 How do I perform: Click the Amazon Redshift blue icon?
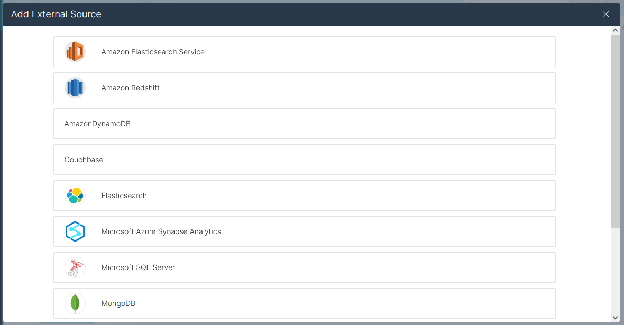75,88
